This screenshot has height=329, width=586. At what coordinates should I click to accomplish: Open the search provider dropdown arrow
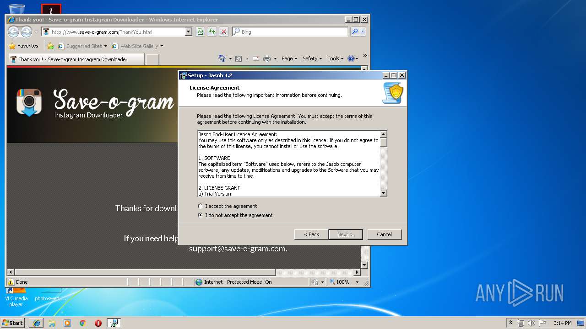363,32
